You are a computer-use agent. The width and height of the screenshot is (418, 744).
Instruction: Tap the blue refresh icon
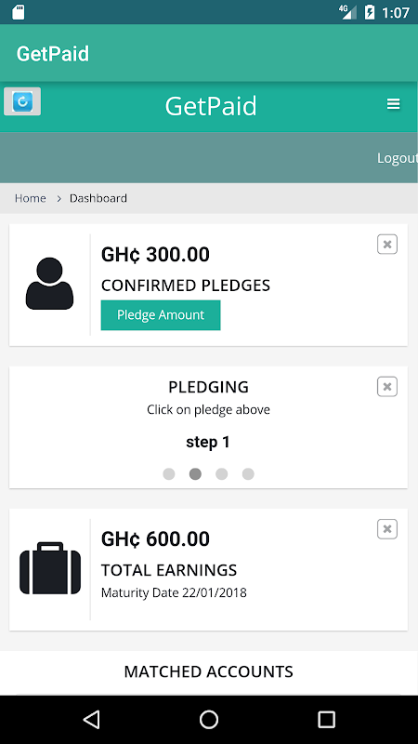point(22,101)
